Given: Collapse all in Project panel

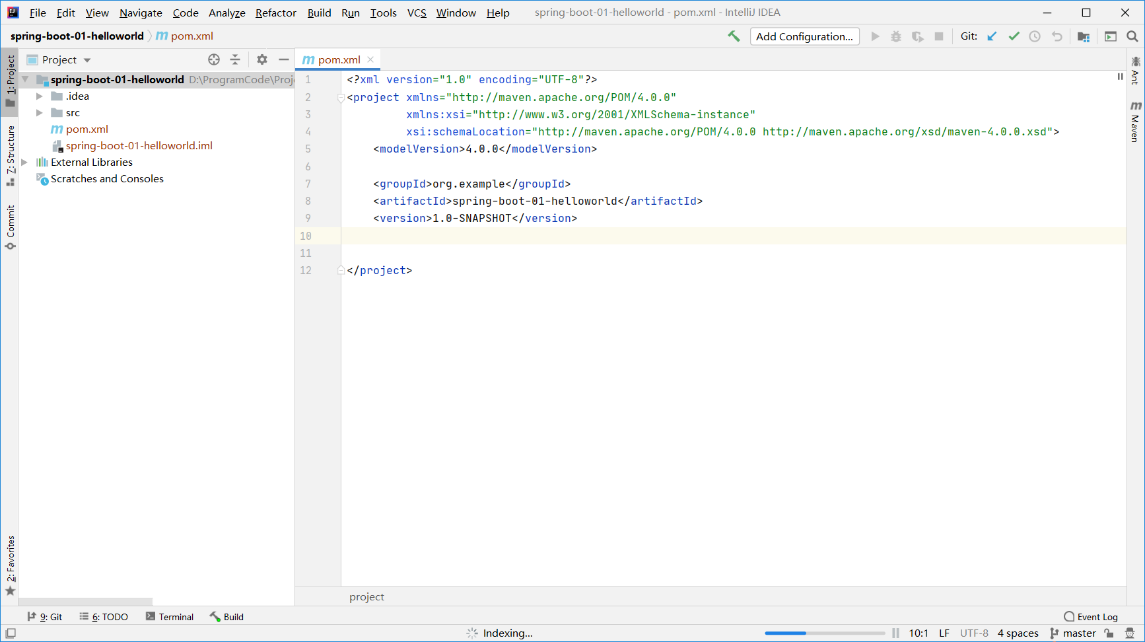Looking at the screenshot, I should [235, 59].
